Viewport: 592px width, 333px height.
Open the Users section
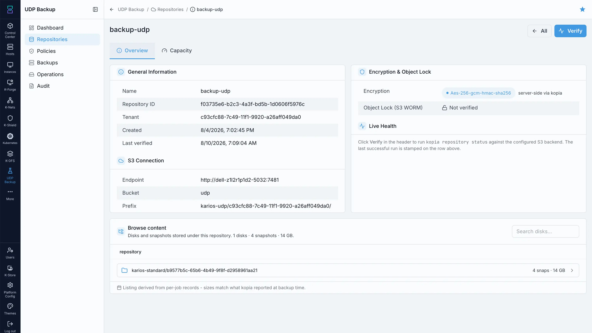10,253
